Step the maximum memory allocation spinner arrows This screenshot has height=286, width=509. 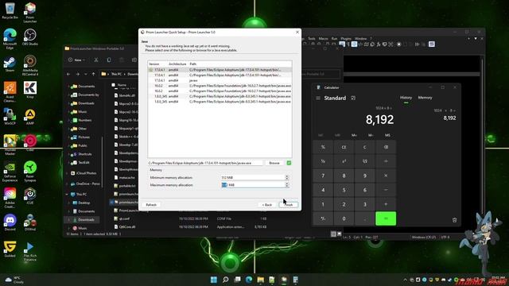[286, 185]
